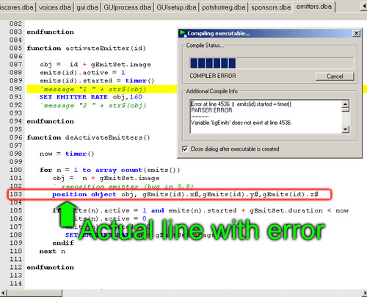Click 'obj = id + gEmitSet.image' on line 087
The height and width of the screenshot is (297, 367).
point(95,65)
